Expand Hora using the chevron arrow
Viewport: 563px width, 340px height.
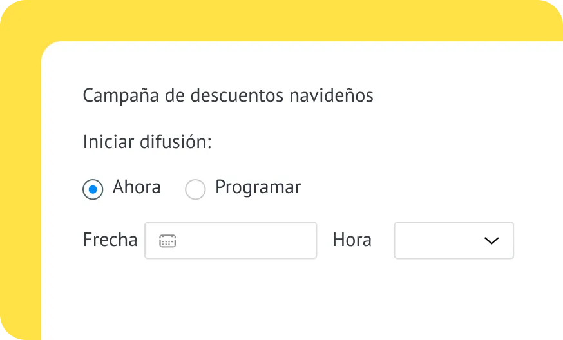pyautogui.click(x=491, y=241)
